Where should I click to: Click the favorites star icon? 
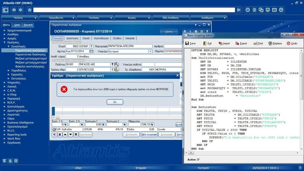click(29, 10)
